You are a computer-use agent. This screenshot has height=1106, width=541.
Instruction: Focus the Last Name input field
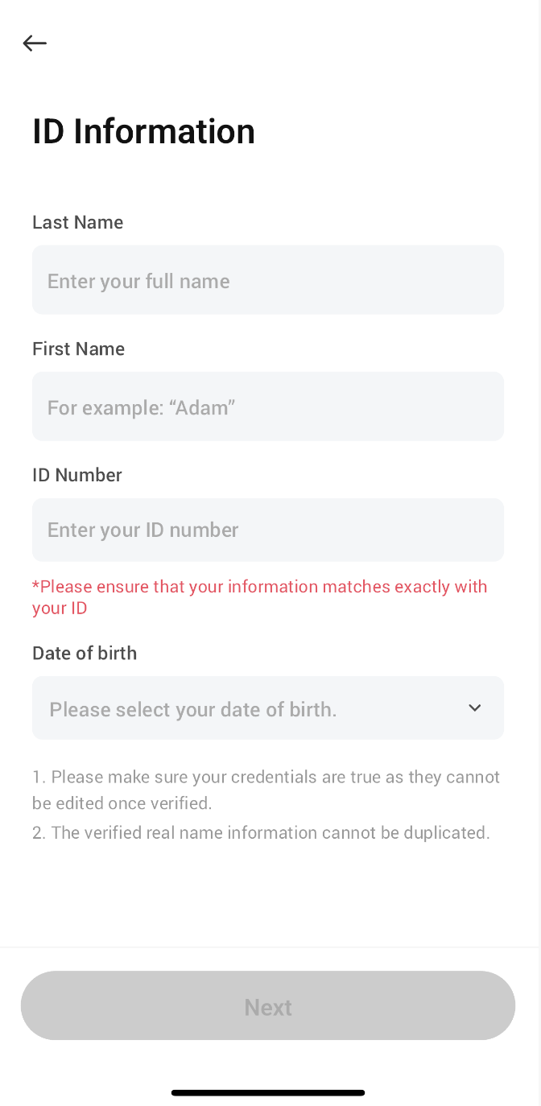click(x=268, y=280)
